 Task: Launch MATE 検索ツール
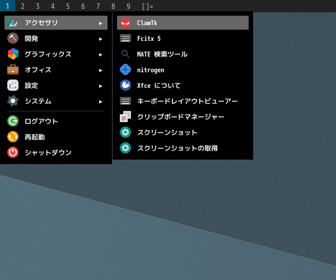[183, 54]
